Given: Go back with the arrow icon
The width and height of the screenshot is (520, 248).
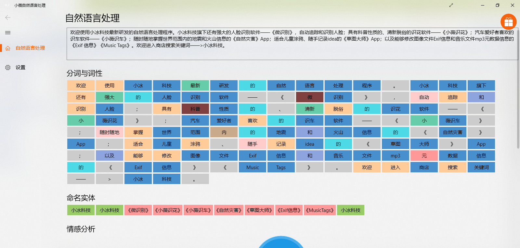Looking at the screenshot, I should pyautogui.click(x=8, y=18).
